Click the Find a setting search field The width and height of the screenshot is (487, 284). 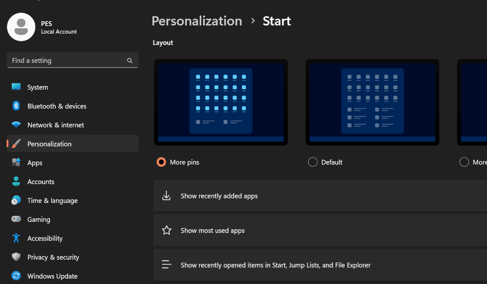pyautogui.click(x=67, y=60)
